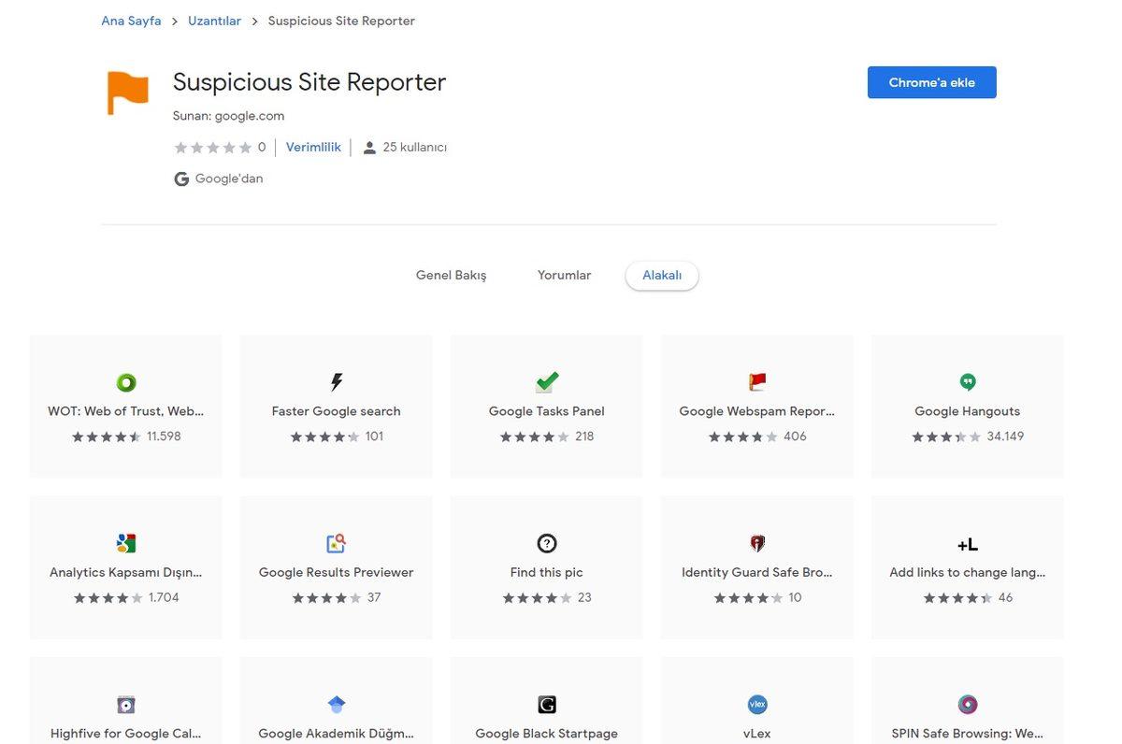Click the lightning icon for Faster Google search
The width and height of the screenshot is (1122, 744).
336,381
